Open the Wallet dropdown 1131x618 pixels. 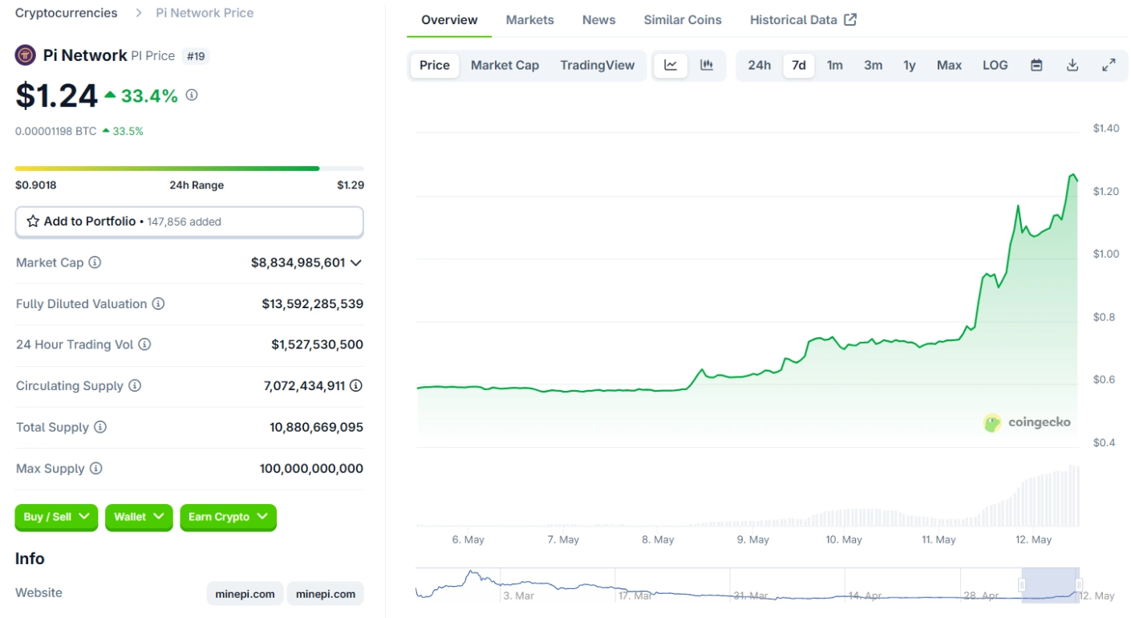(139, 517)
